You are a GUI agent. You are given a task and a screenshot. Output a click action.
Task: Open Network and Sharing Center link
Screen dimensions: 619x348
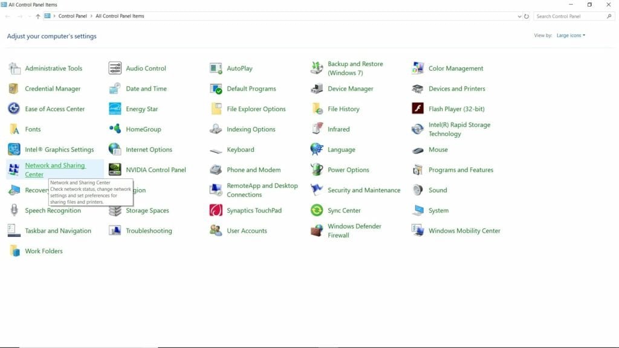pos(55,170)
